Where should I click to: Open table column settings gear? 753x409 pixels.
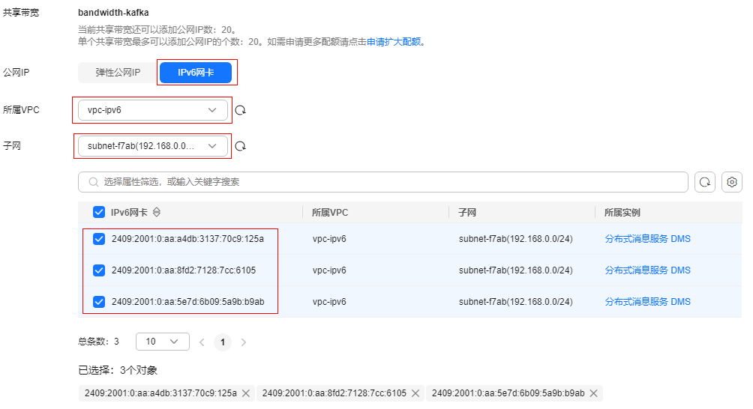(x=732, y=182)
